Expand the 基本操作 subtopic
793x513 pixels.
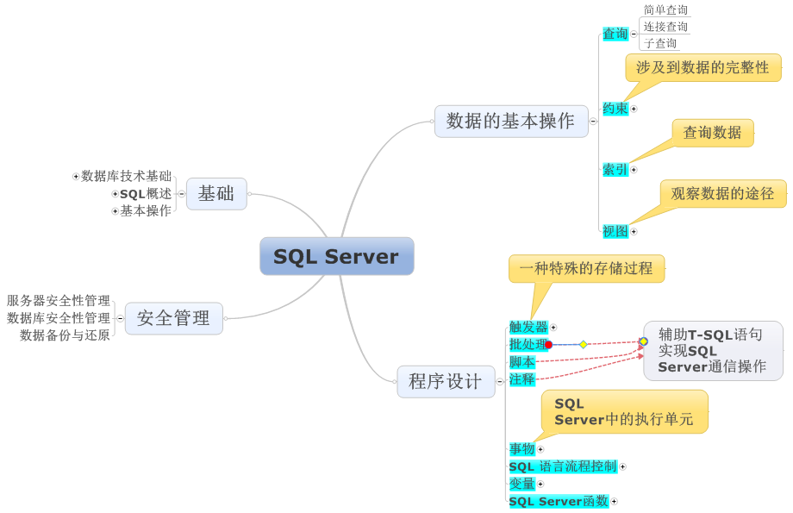tap(114, 211)
